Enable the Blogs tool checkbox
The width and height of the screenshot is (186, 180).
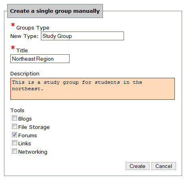click(14, 118)
